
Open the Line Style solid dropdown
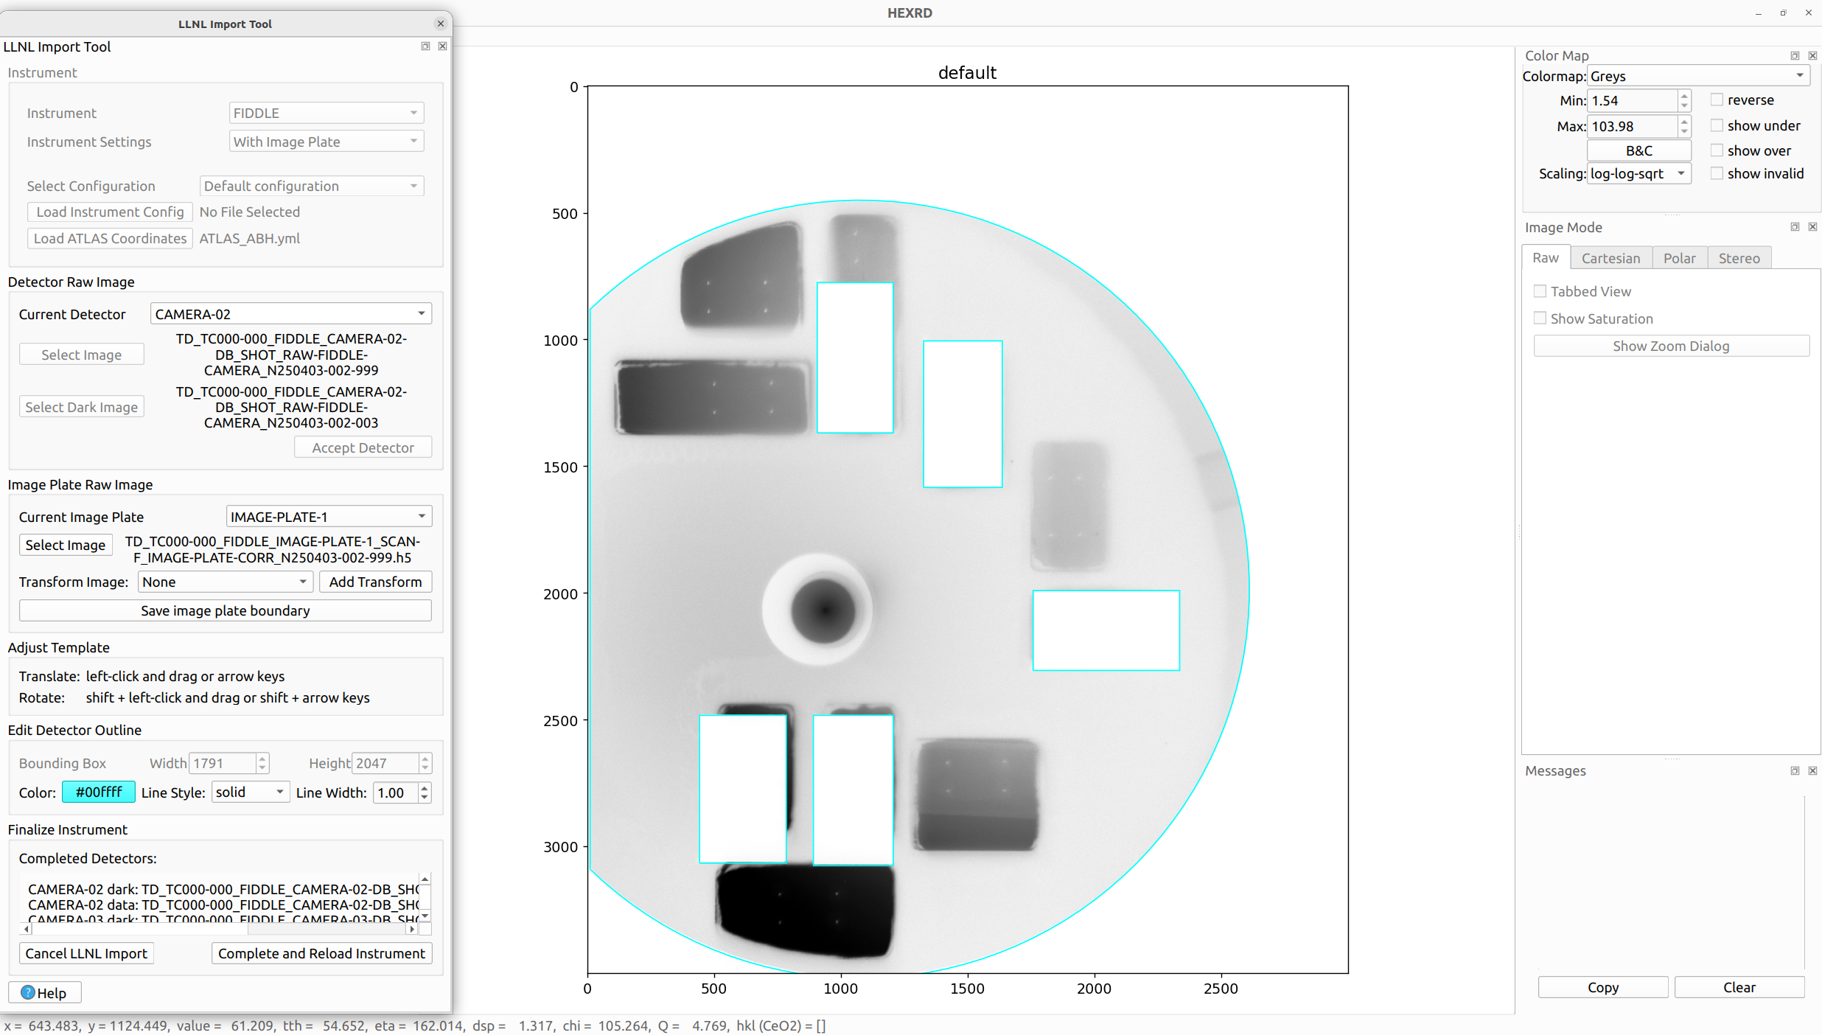(250, 792)
